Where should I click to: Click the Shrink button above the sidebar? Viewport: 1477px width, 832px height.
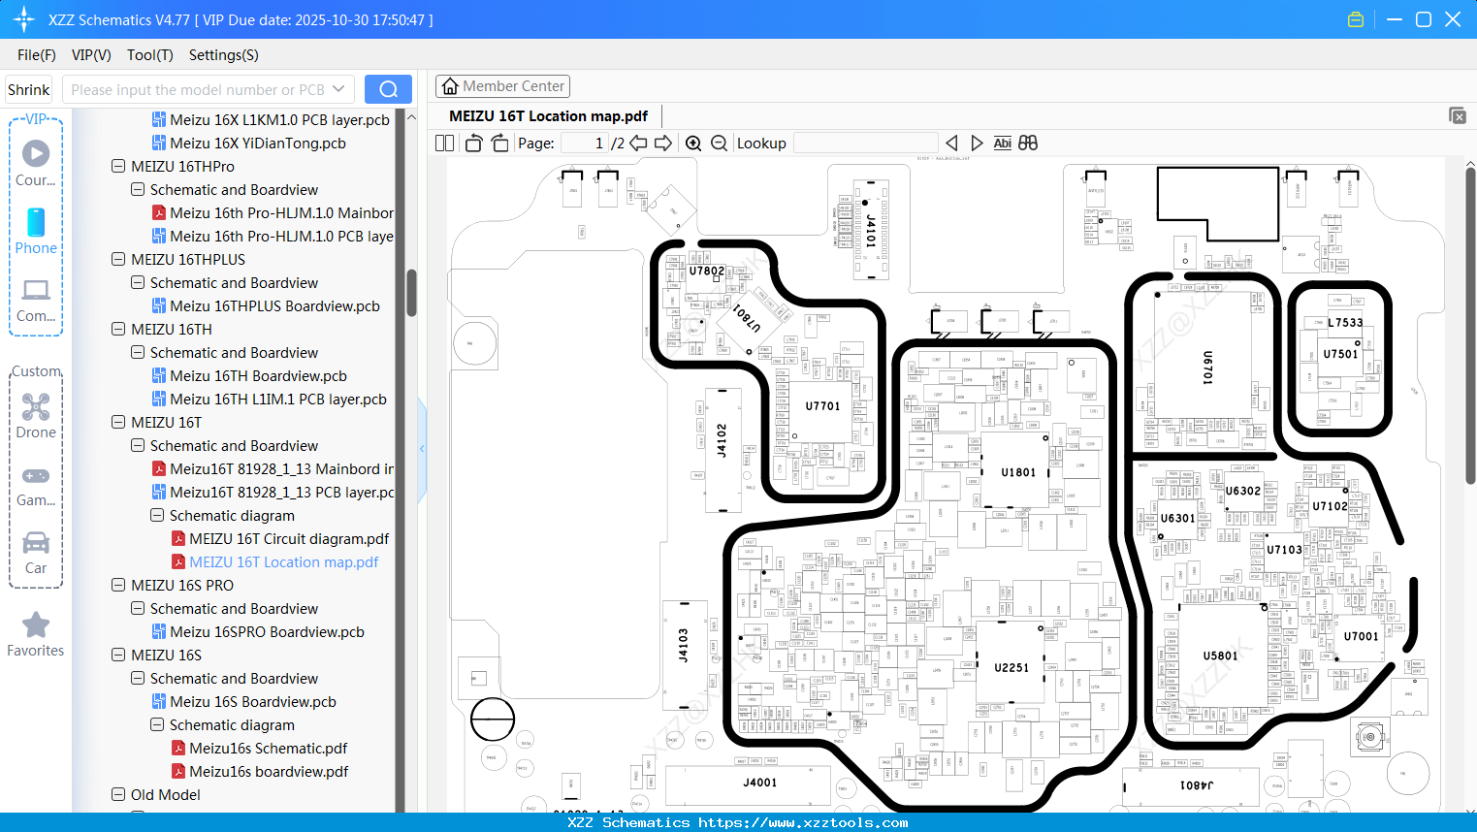(28, 89)
